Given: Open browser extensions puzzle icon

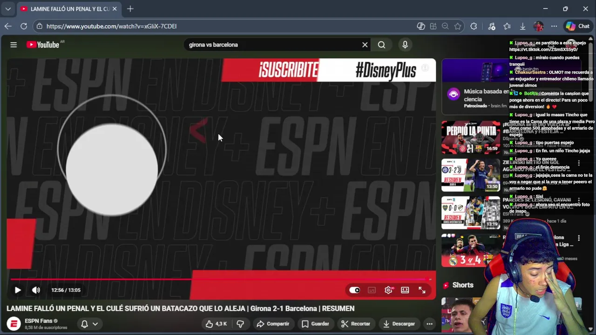Looking at the screenshot, I should pyautogui.click(x=474, y=27).
